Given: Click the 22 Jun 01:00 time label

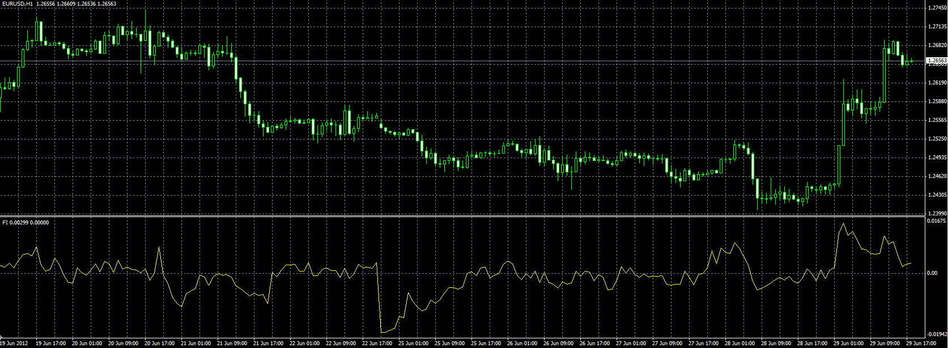Looking at the screenshot, I should (305, 343).
